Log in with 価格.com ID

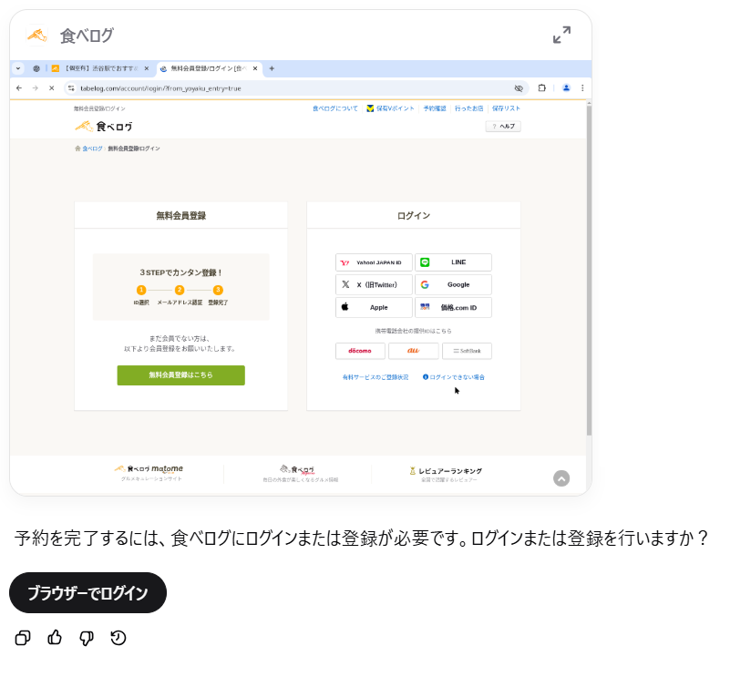point(453,307)
